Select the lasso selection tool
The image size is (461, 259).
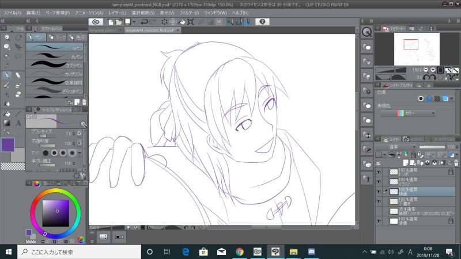coord(18,56)
